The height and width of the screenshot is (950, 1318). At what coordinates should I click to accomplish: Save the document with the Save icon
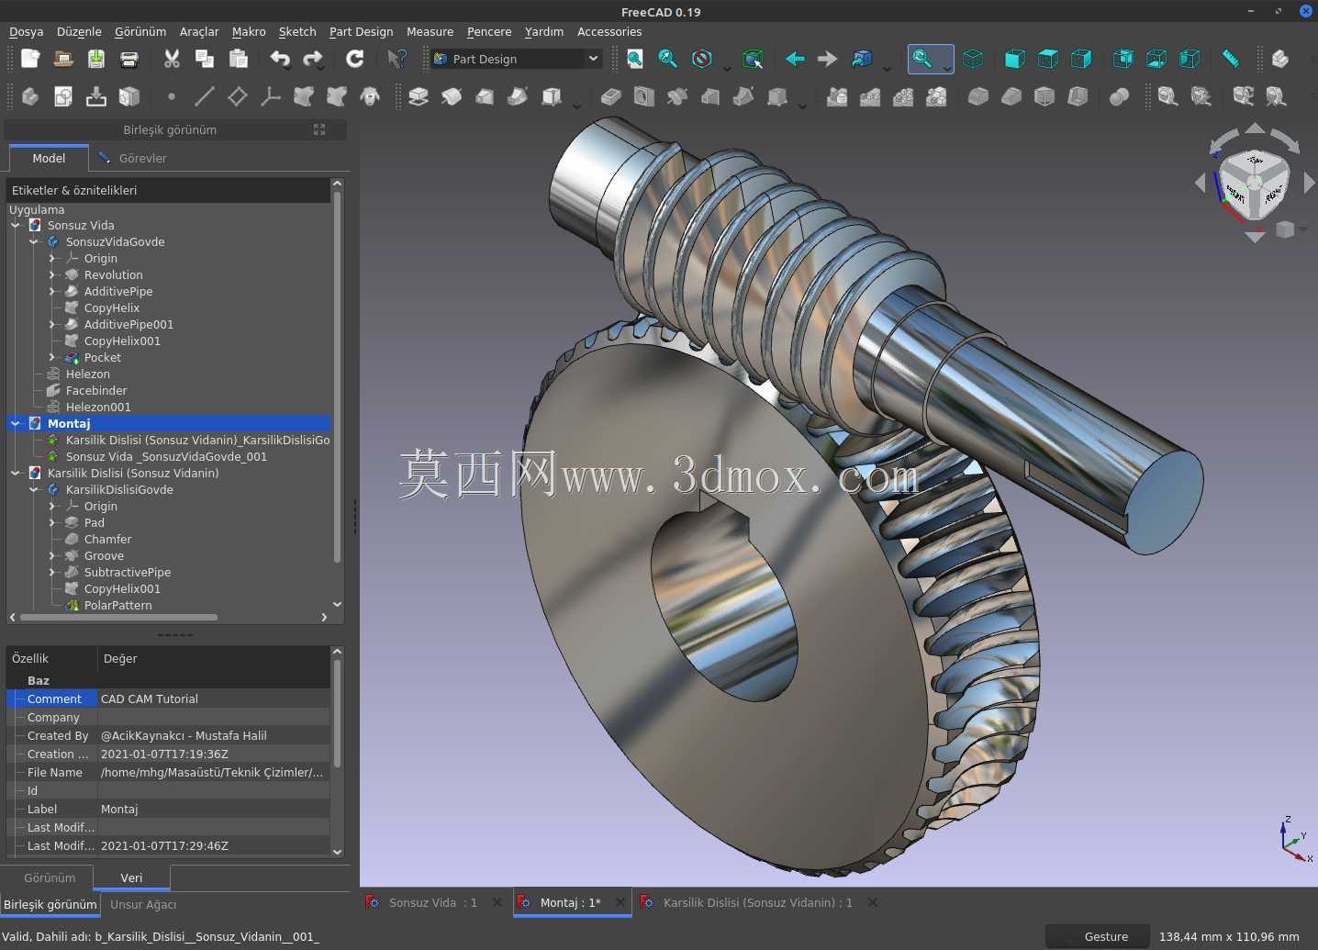pos(96,59)
